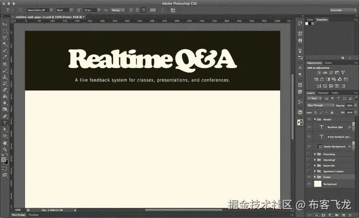Switch to the Channels tab
The height and width of the screenshot is (218, 359).
click(323, 93)
